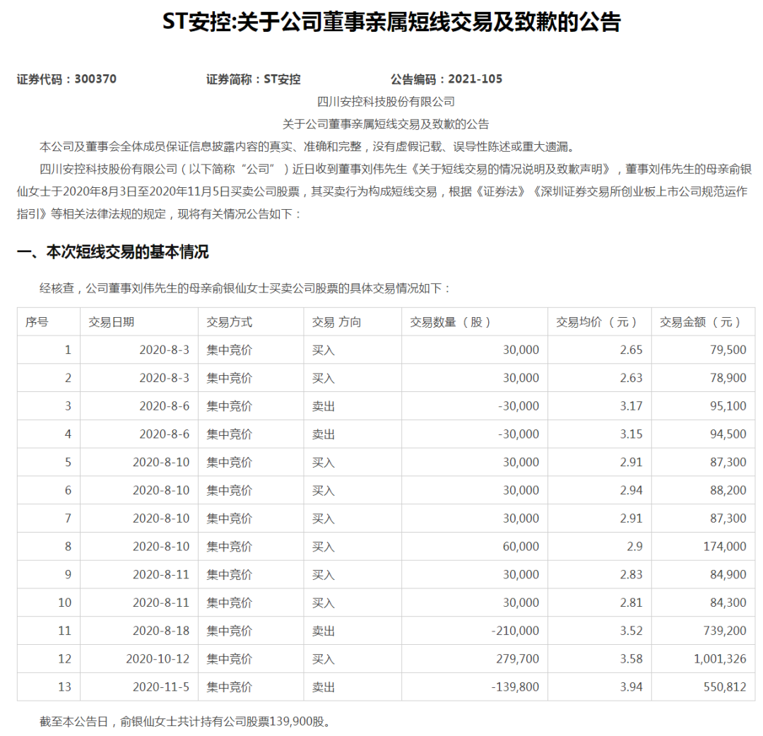Select the amount '550,812'

pos(725,687)
